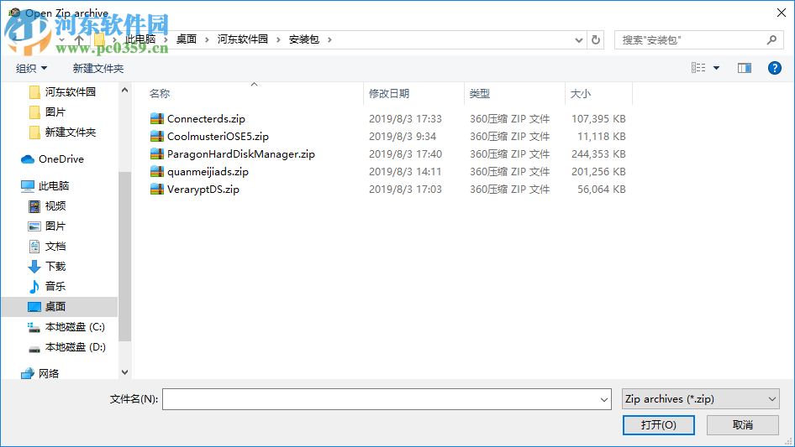Click the Connecterds.zip archive icon
Image resolution: width=795 pixels, height=447 pixels.
157,118
